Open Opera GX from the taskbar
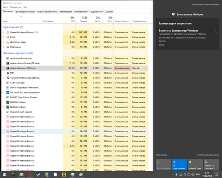The image size is (222, 178). pyautogui.click(x=30, y=174)
